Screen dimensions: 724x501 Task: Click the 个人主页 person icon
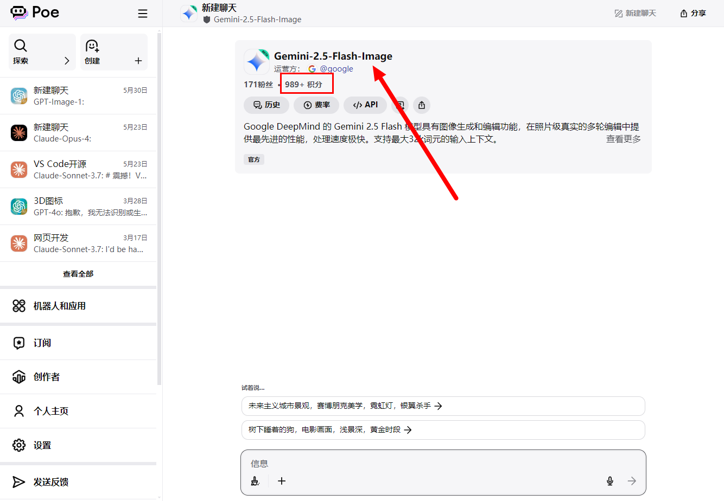coord(19,411)
